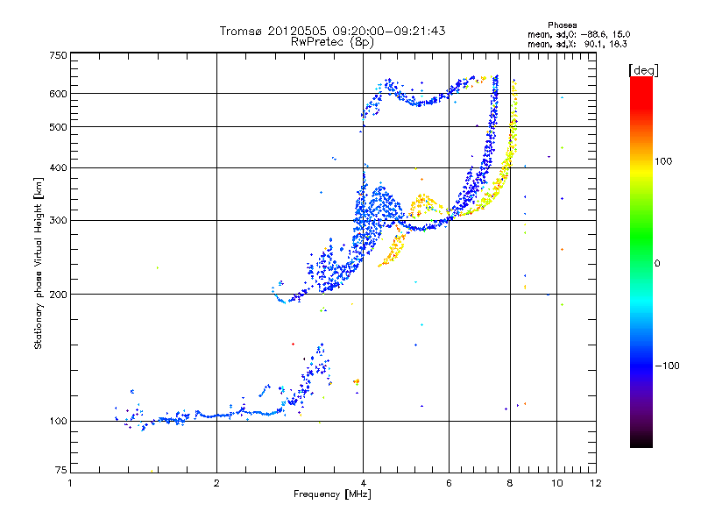
Task: Click y-axis tick label '750'
Action: 58,55
